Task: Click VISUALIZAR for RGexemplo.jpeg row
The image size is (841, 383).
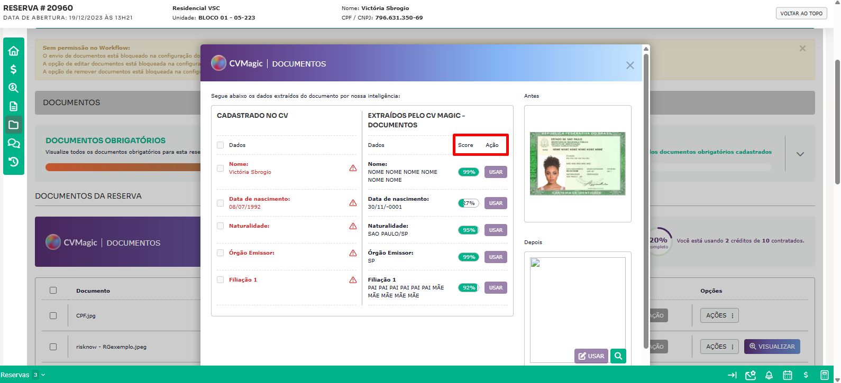Action: (772, 347)
